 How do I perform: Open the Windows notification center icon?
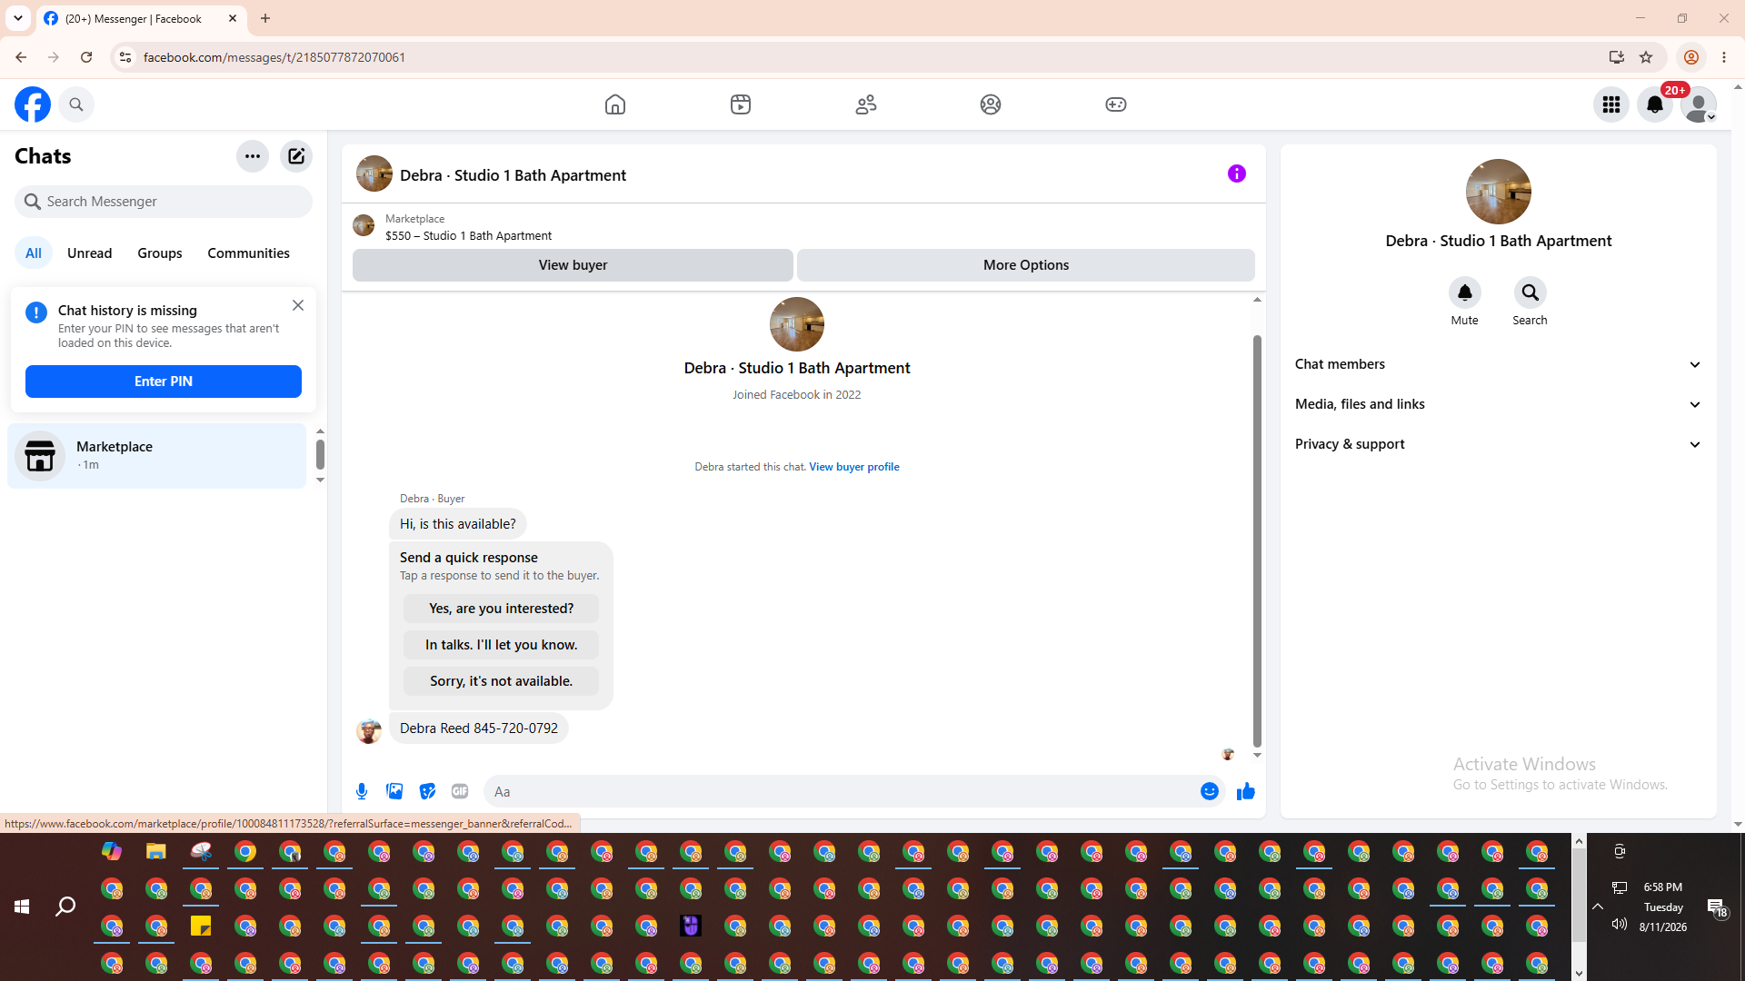1717,907
